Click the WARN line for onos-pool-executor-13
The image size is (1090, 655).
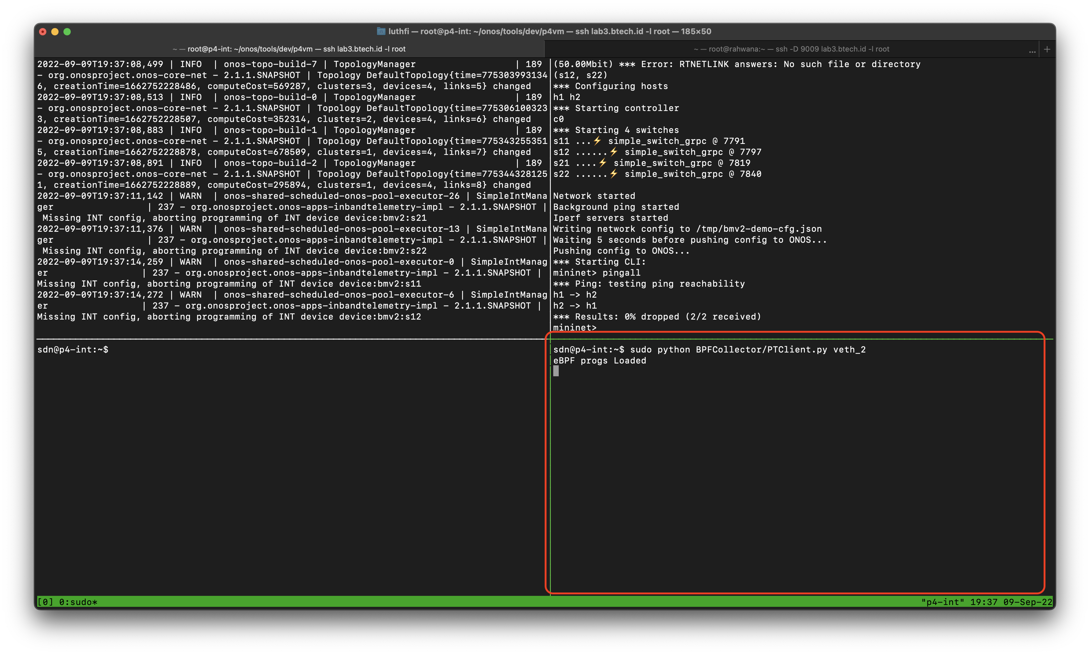coord(292,229)
